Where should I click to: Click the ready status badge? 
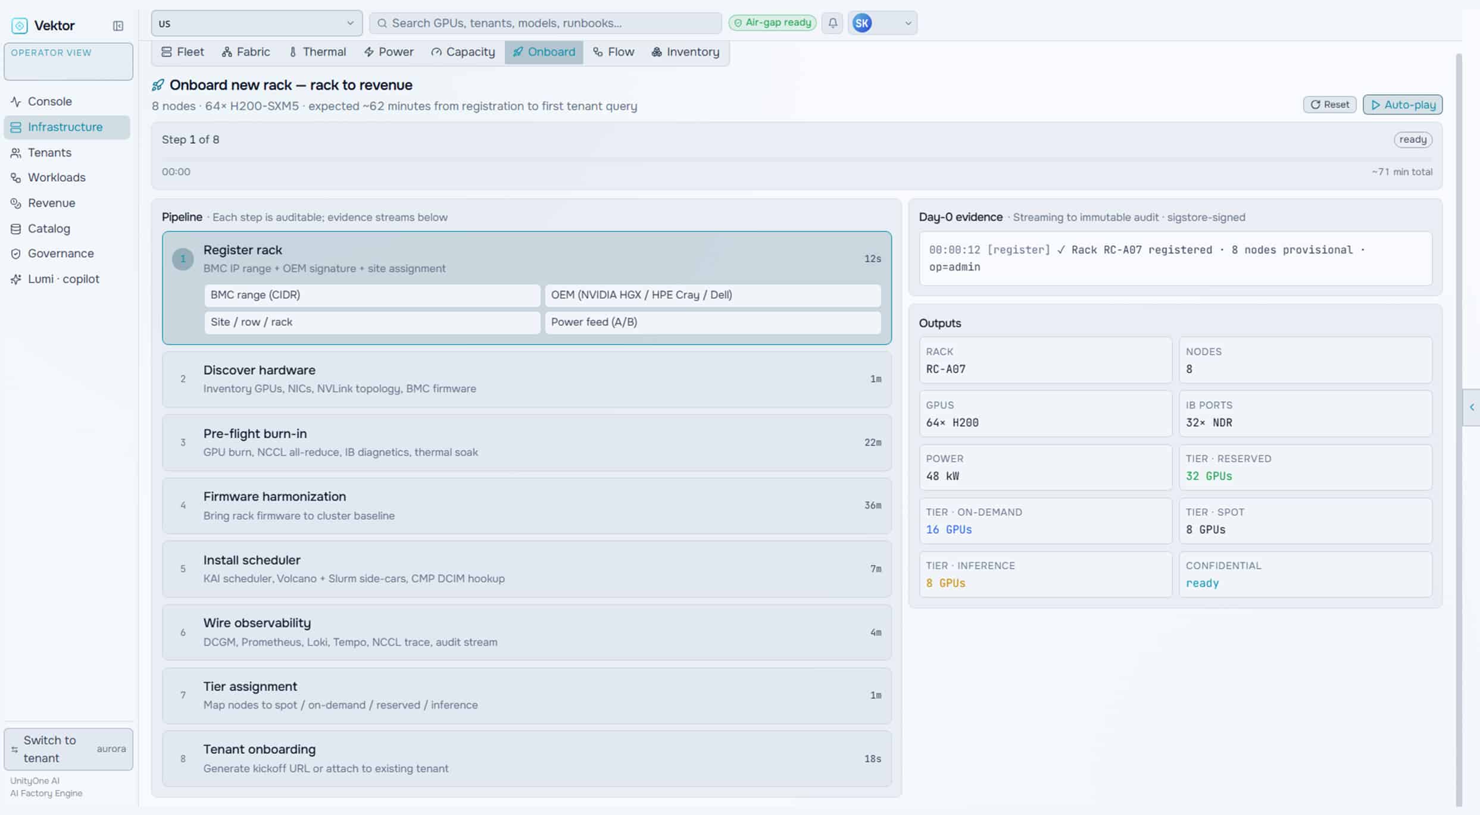tap(1412, 140)
